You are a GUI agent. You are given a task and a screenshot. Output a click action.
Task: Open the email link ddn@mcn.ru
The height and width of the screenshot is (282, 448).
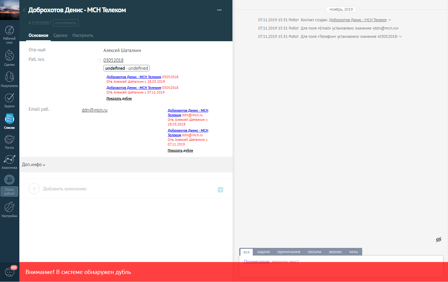pyautogui.click(x=95, y=110)
